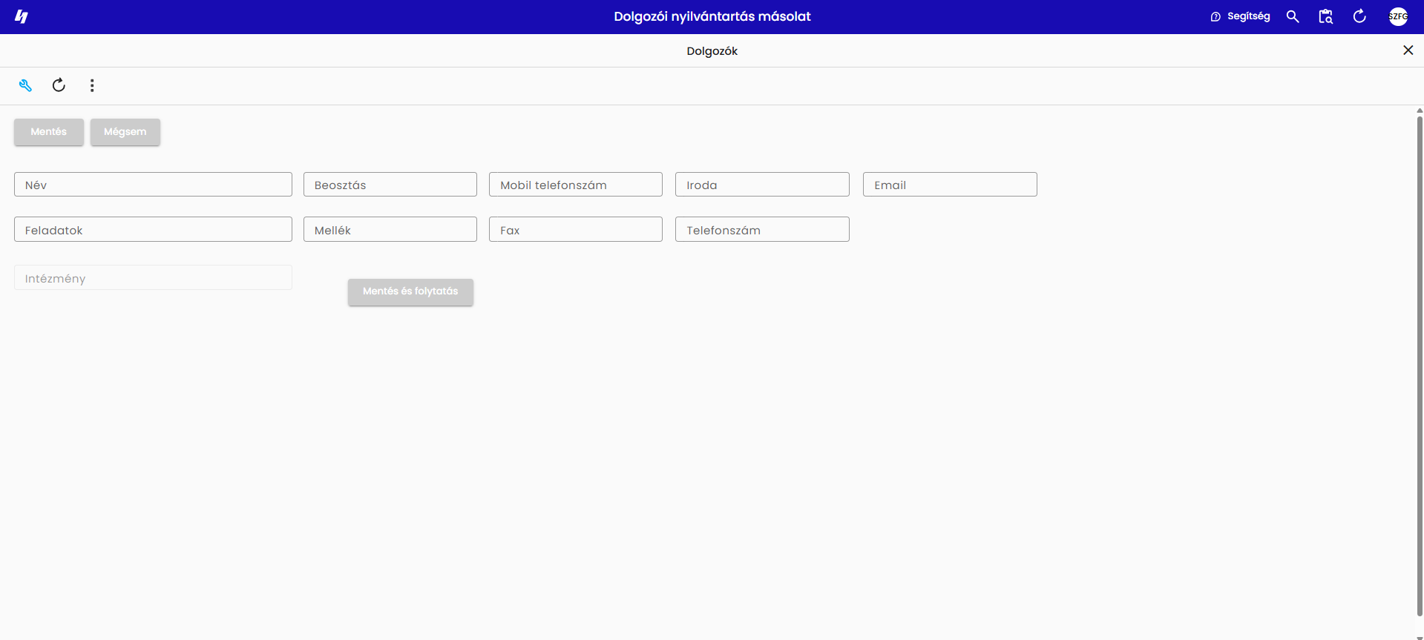Click the Mentés és folytatás button
The width and height of the screenshot is (1424, 640).
(410, 291)
